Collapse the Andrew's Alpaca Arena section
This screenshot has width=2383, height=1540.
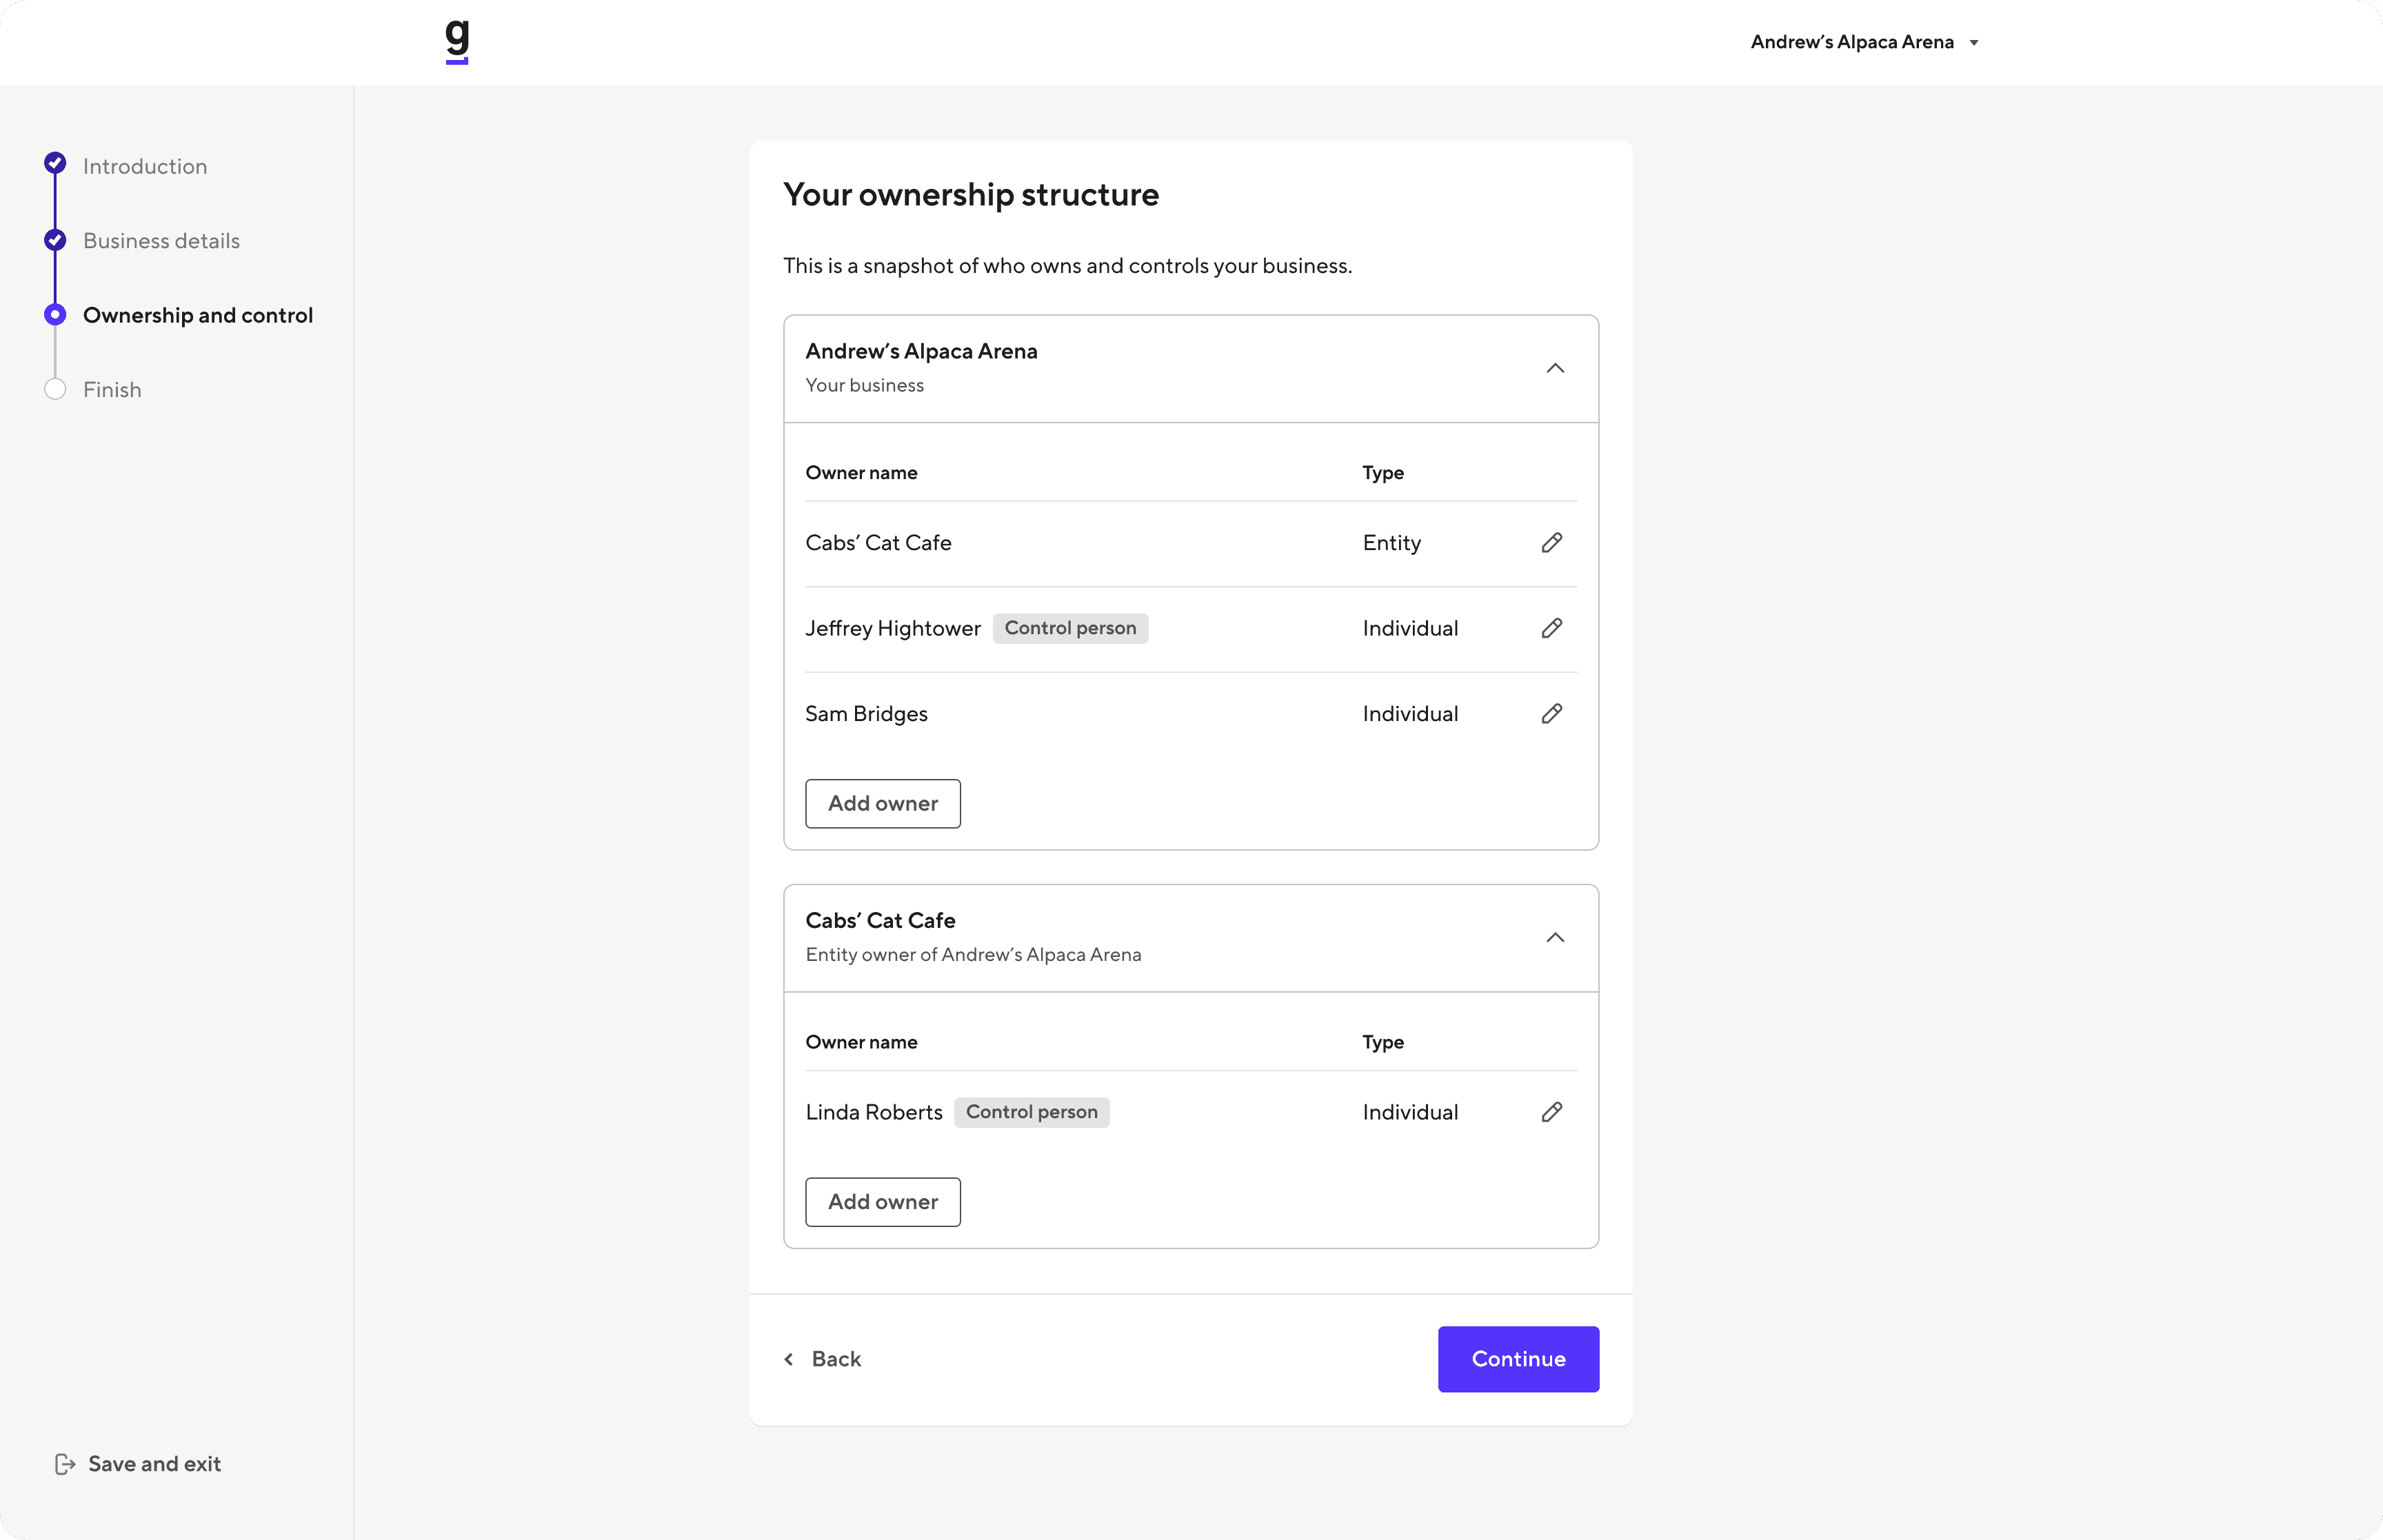(x=1555, y=368)
